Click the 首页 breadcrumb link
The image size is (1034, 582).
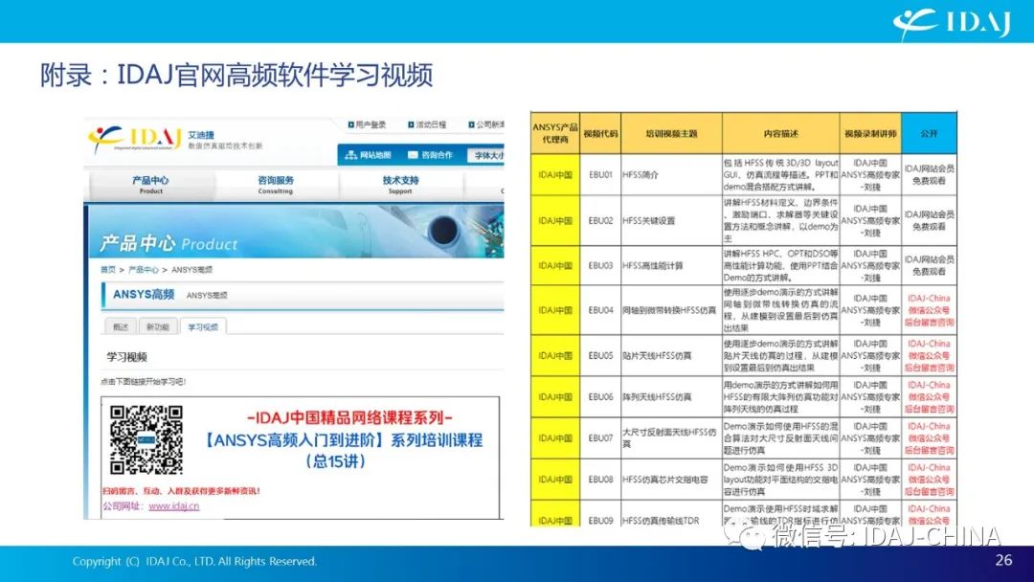[x=108, y=270]
